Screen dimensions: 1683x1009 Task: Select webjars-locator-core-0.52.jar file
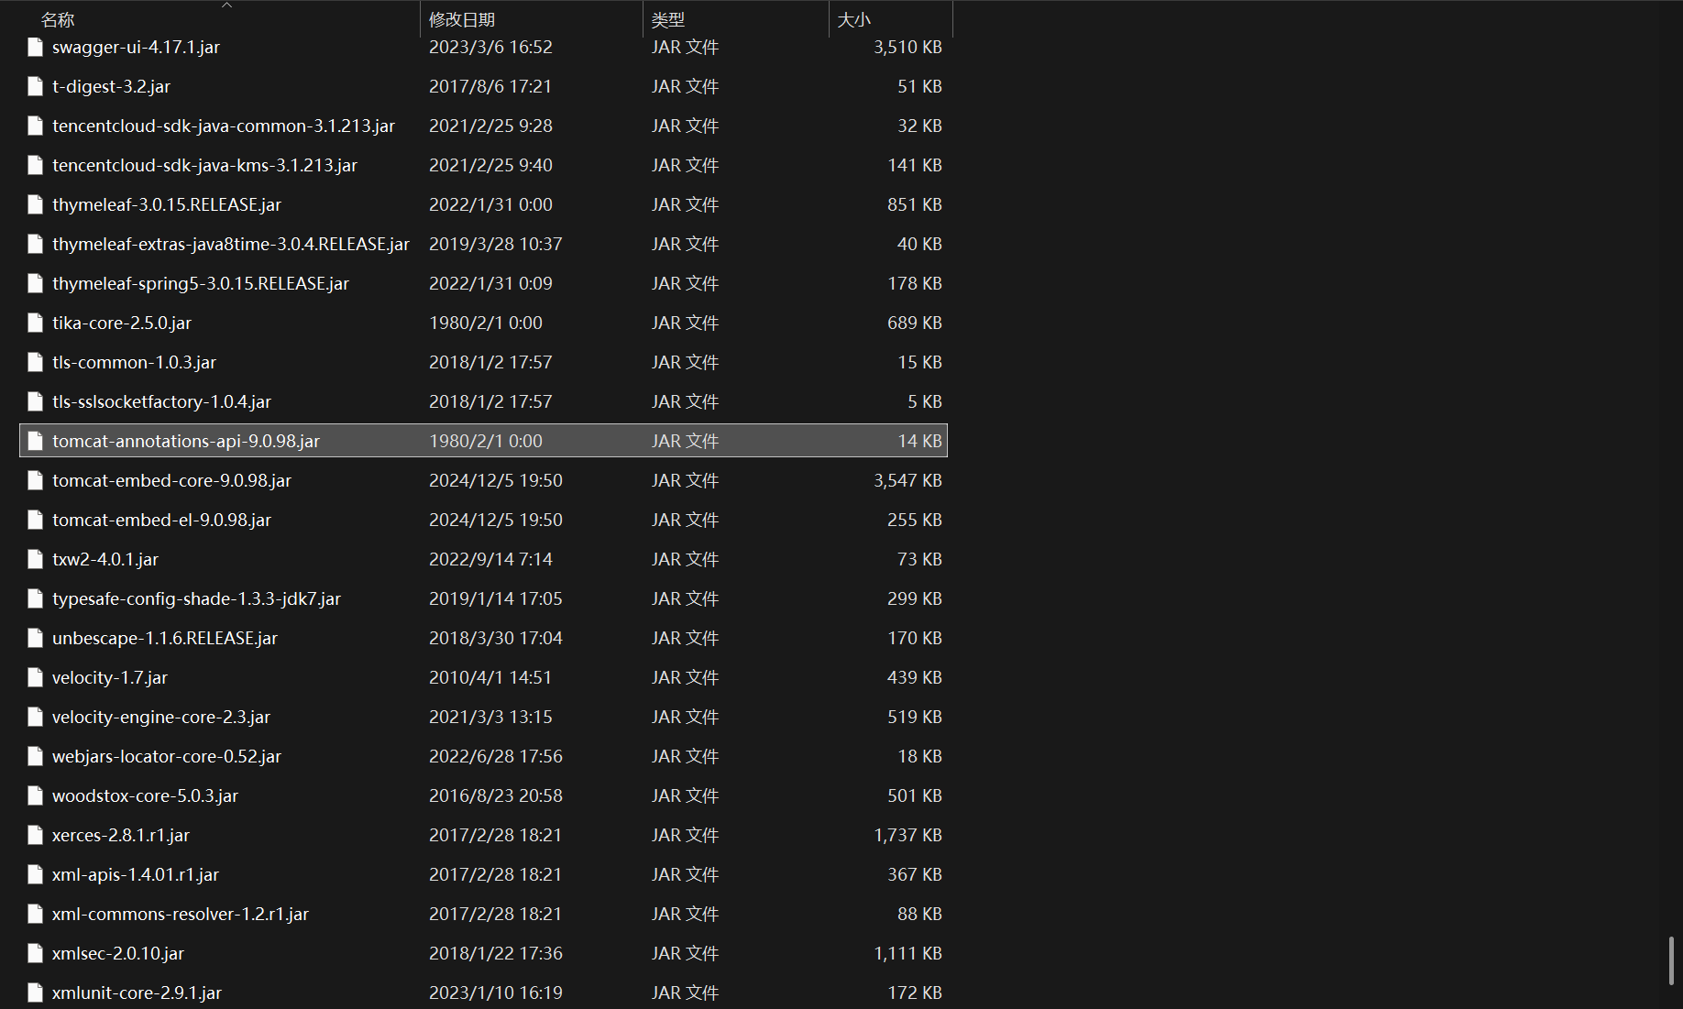167,756
